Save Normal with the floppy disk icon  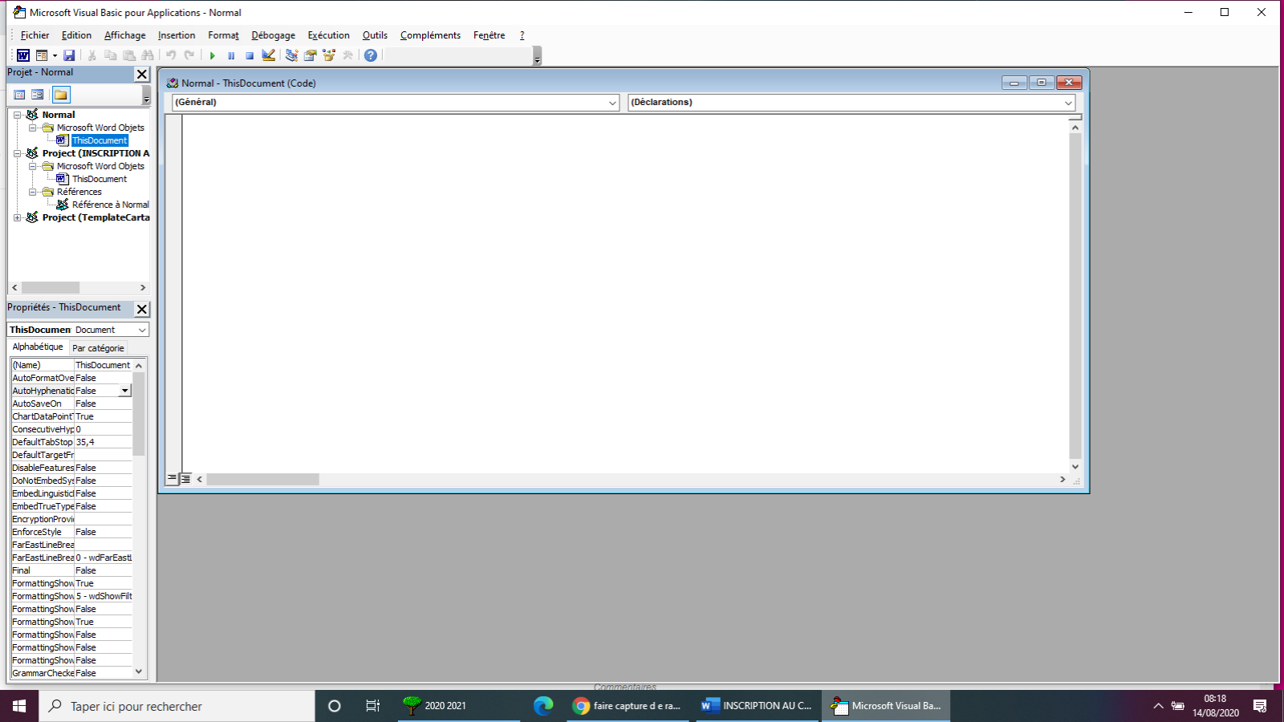point(69,55)
